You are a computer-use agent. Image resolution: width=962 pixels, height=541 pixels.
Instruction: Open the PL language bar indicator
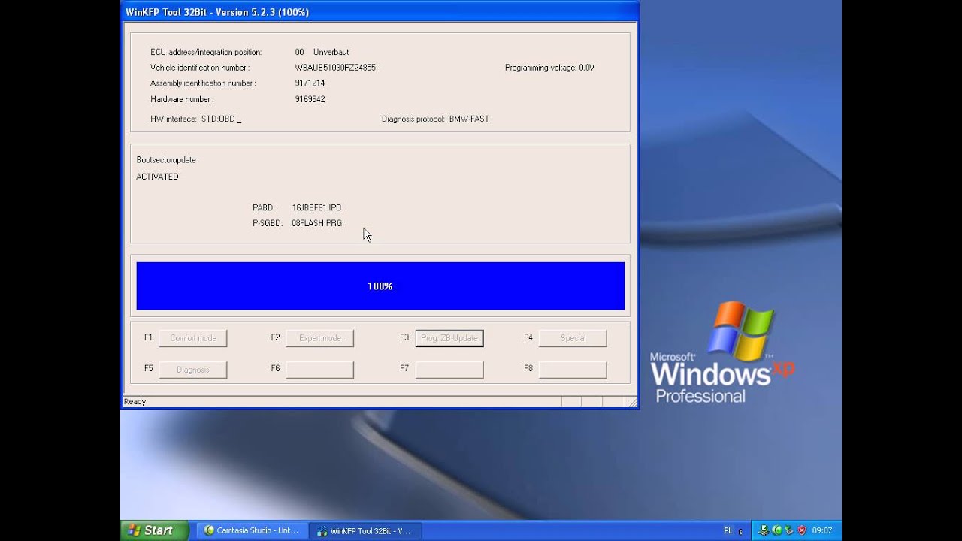click(x=728, y=530)
